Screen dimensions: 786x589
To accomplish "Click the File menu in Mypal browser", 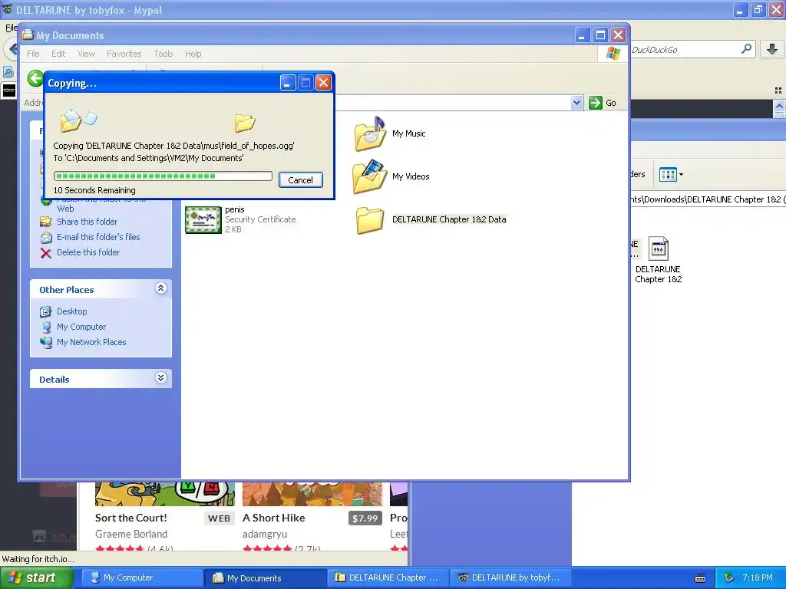I will pyautogui.click(x=11, y=28).
